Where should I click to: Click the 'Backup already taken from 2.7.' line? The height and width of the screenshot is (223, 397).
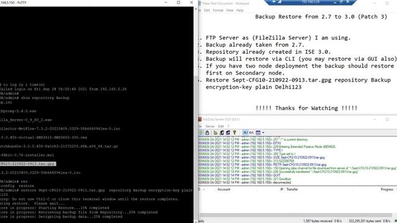pyautogui.click(x=255, y=45)
